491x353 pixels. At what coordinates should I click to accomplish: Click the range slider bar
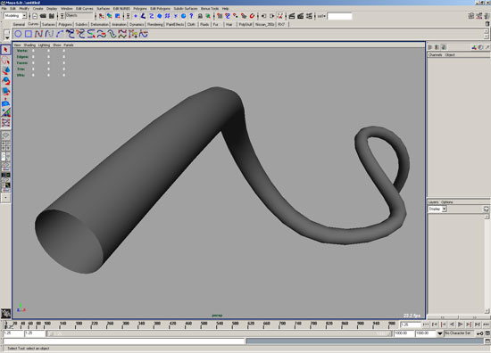click(219, 333)
